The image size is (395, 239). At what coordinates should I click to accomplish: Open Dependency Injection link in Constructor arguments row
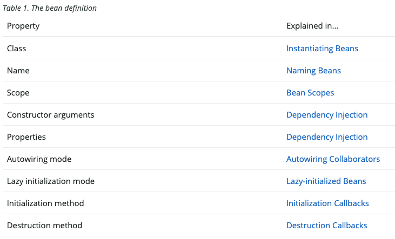pyautogui.click(x=327, y=115)
